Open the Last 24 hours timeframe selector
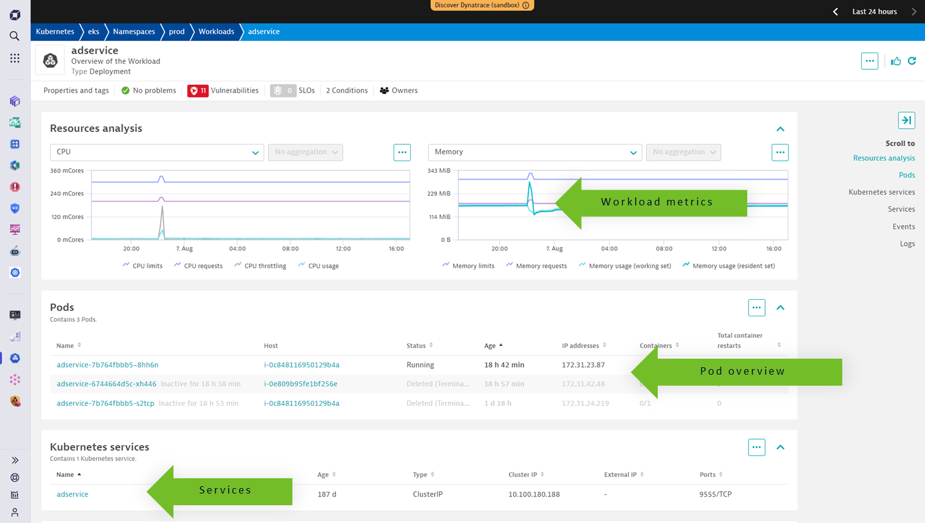 point(874,12)
